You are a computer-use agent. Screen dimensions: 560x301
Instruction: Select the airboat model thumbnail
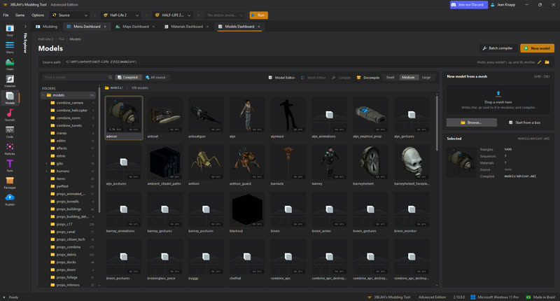(164, 118)
